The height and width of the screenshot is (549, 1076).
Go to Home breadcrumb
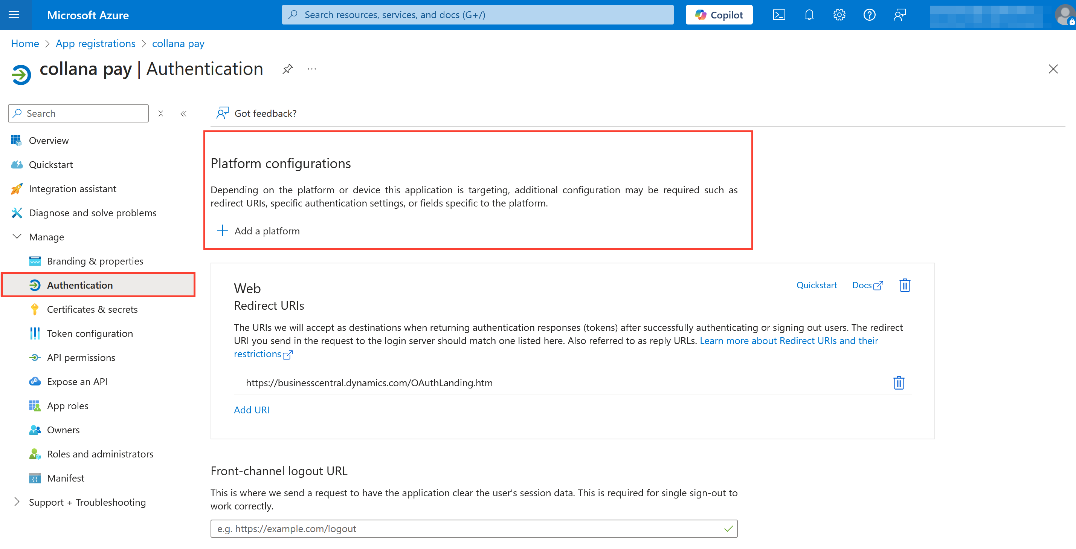24,43
